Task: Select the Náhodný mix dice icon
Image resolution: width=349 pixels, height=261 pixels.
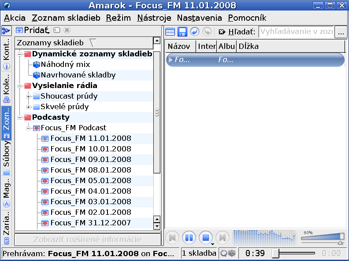Action: 36,64
